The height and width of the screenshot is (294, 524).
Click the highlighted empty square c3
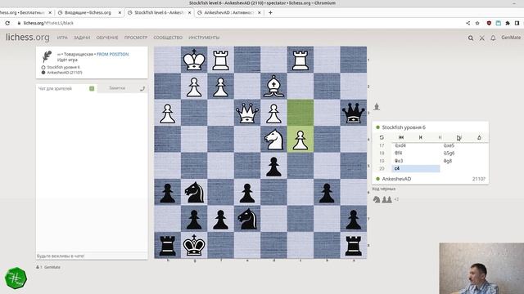point(300,113)
